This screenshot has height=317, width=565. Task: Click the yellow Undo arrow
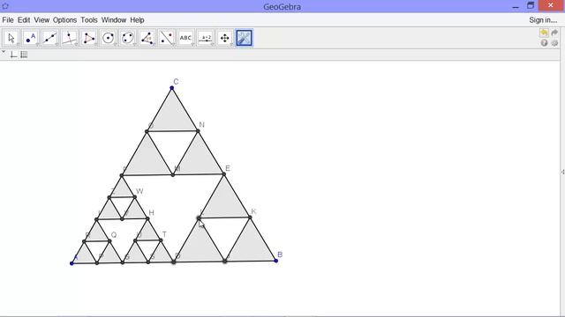[x=544, y=33]
